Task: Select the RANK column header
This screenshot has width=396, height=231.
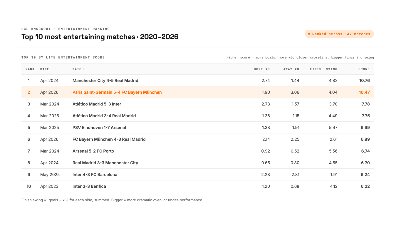Action: pos(30,69)
